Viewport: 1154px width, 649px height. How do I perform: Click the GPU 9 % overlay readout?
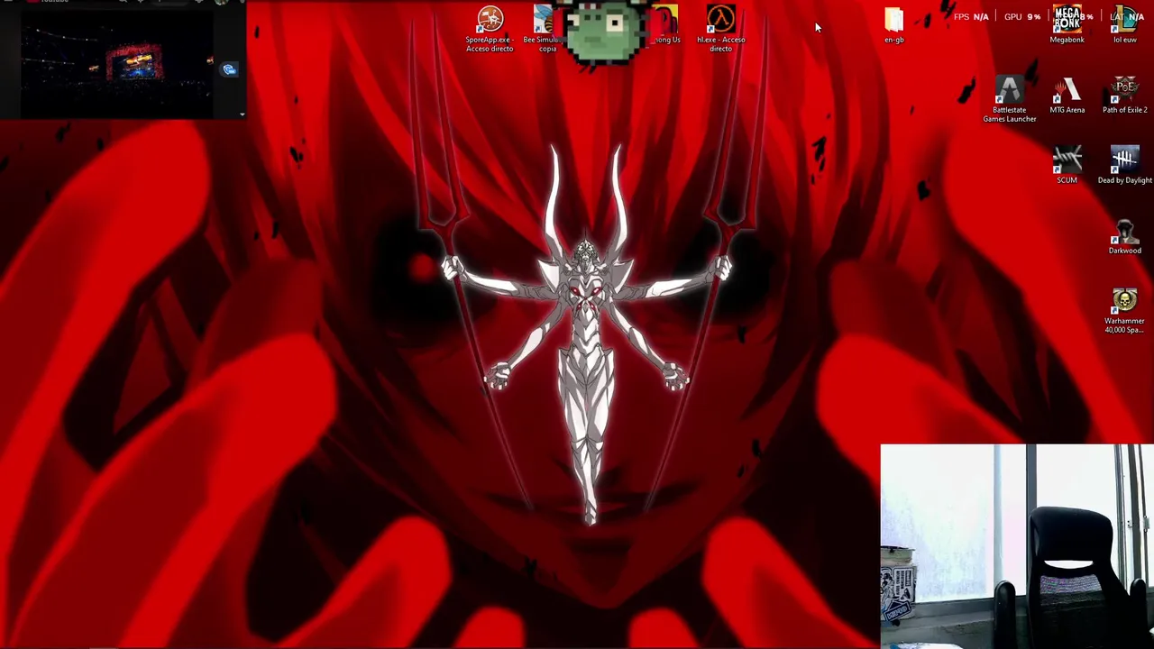(1021, 16)
